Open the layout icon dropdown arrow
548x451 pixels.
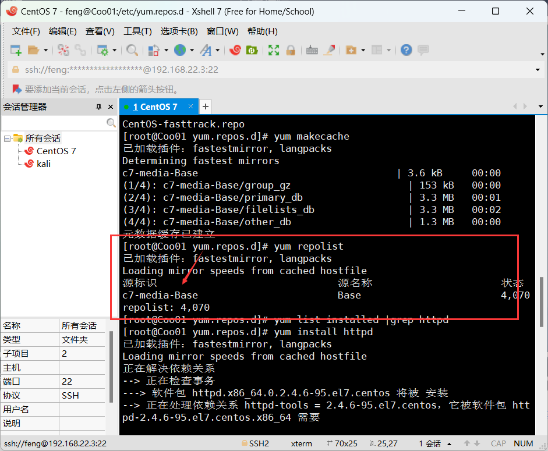388,50
